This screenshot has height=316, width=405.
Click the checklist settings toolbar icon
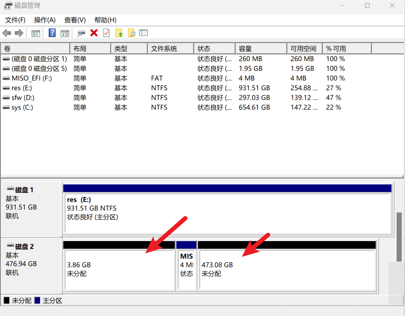(x=143, y=33)
